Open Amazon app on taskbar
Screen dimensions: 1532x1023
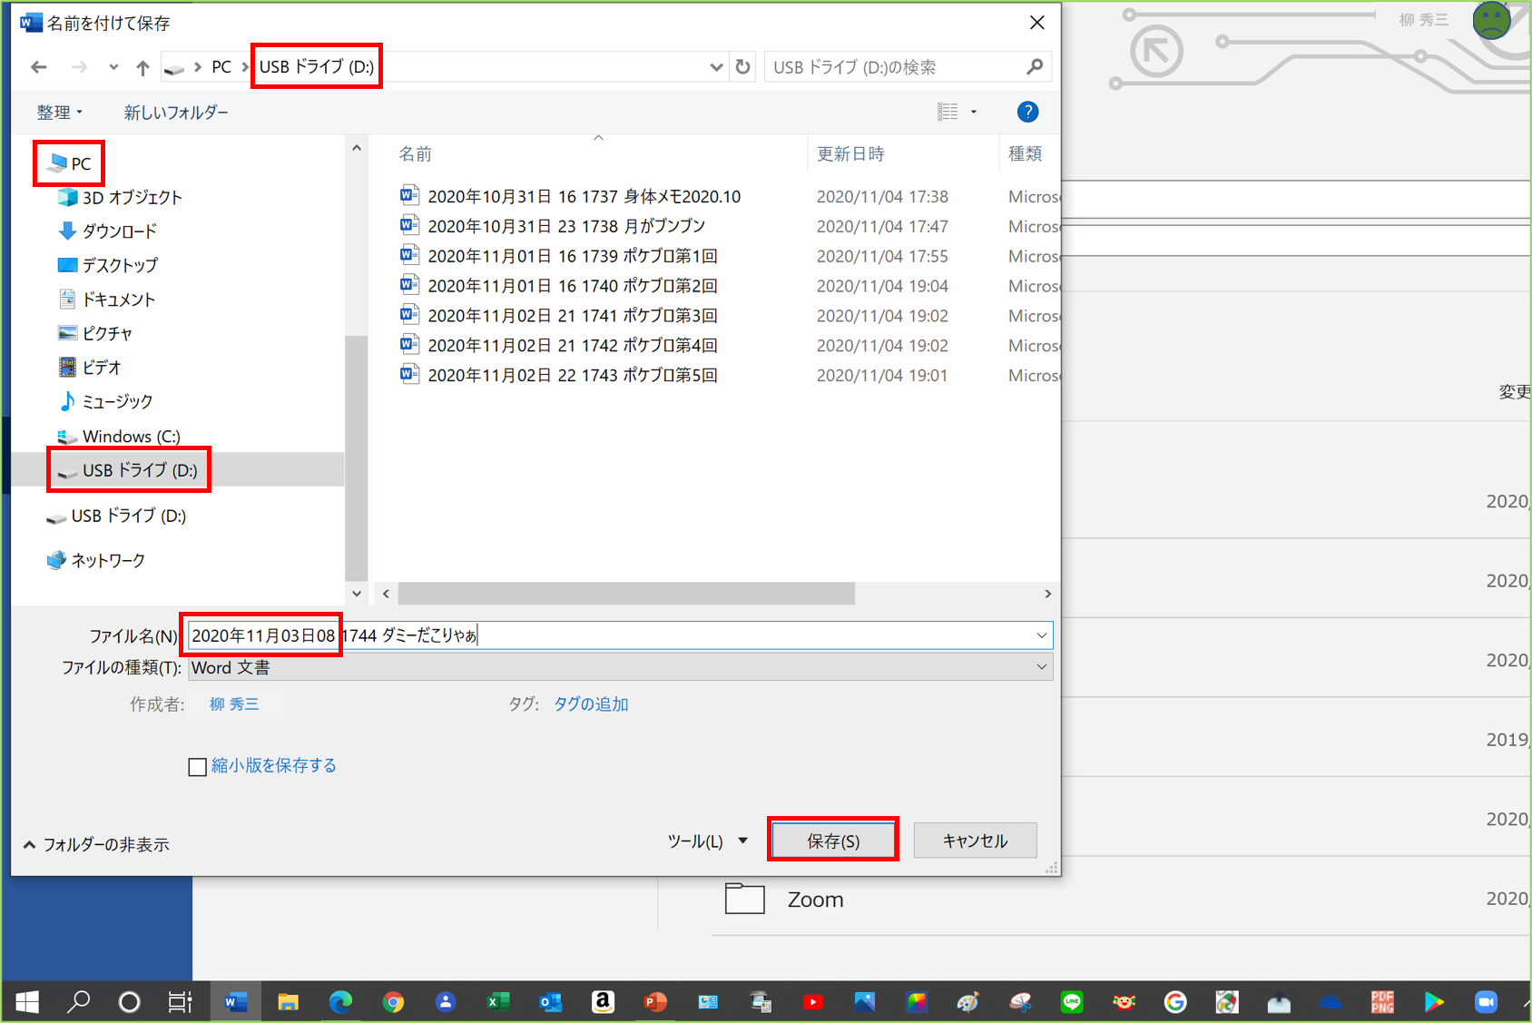(603, 1002)
